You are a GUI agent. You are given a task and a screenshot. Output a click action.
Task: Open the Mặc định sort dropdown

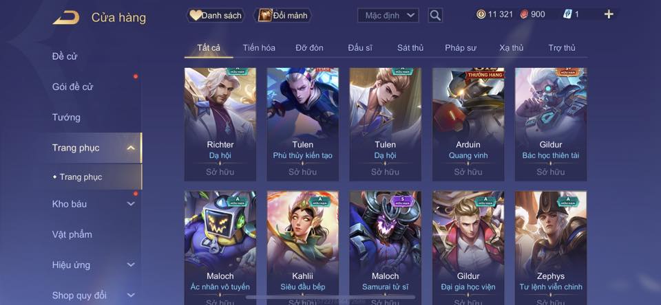pos(388,16)
